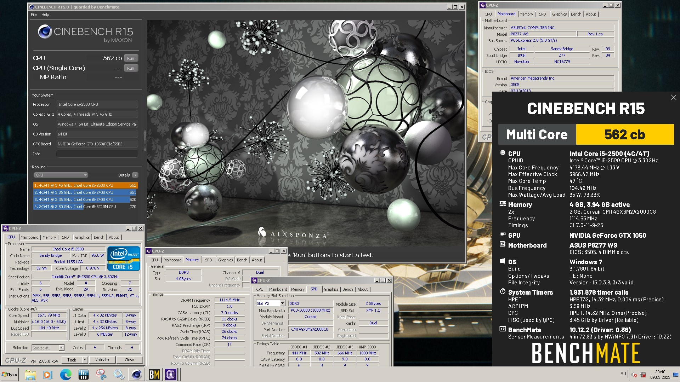Open the Snipping Tool from taskbar

click(101, 375)
